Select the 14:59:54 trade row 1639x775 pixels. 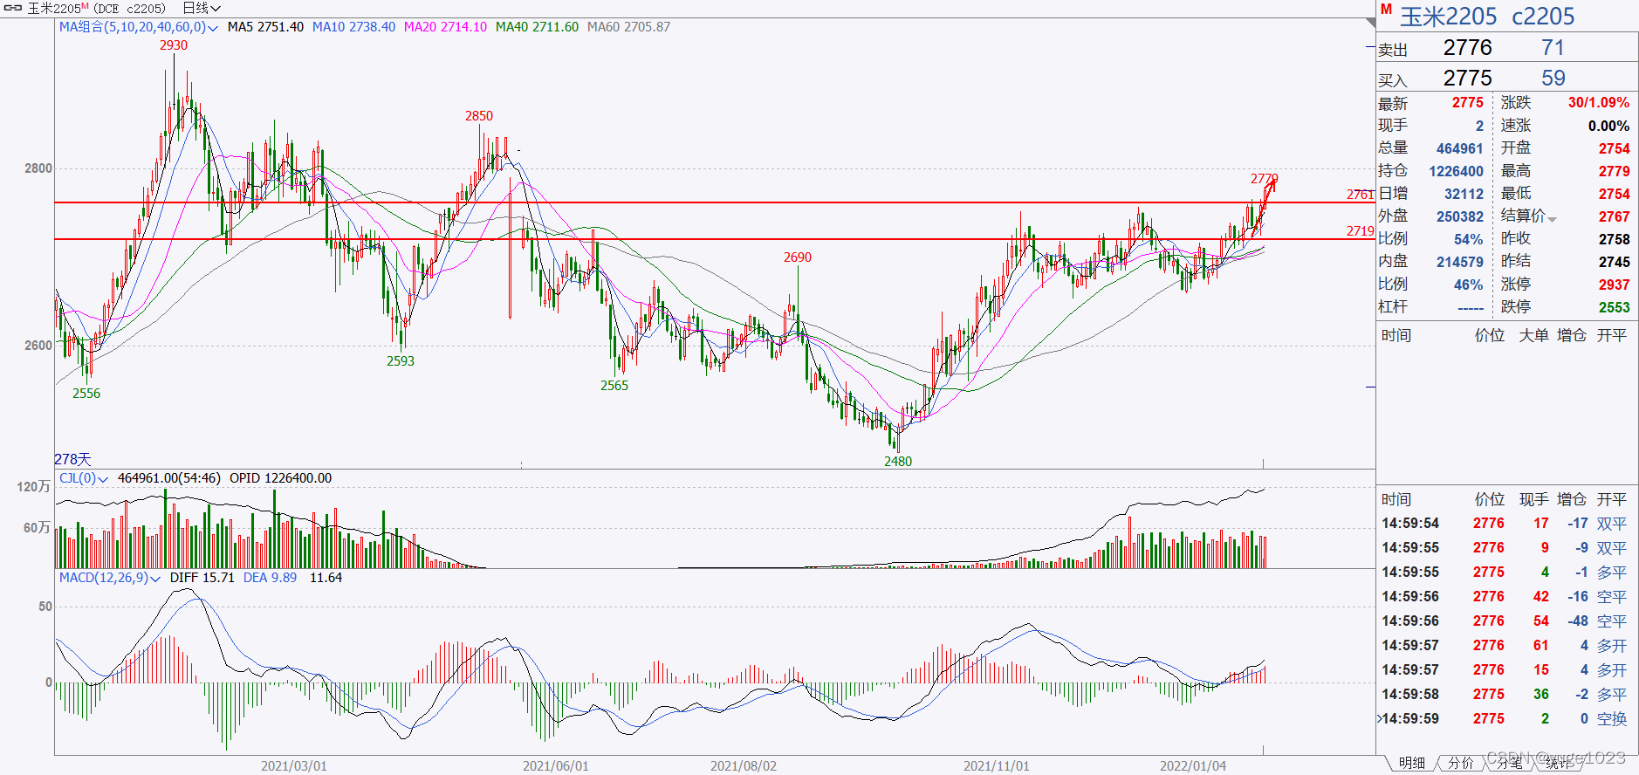click(x=1506, y=524)
